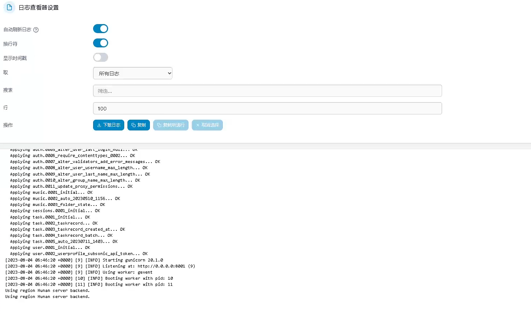
Task: Click the help icon beside 自动刷新日志
Action: tap(36, 30)
